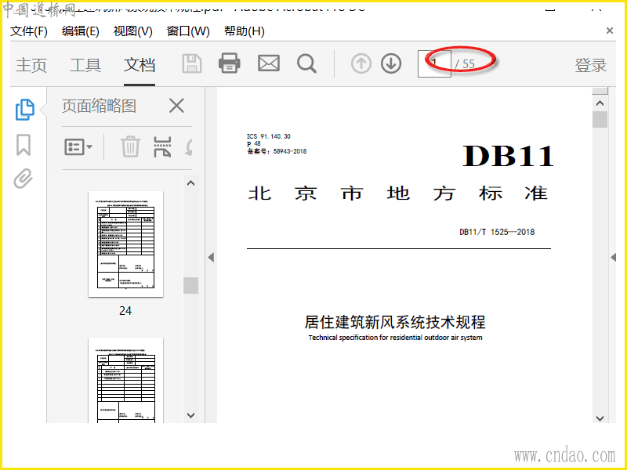Screen dimensions: 627x470
Task: Open the search magnifier tool
Action: [x=306, y=63]
